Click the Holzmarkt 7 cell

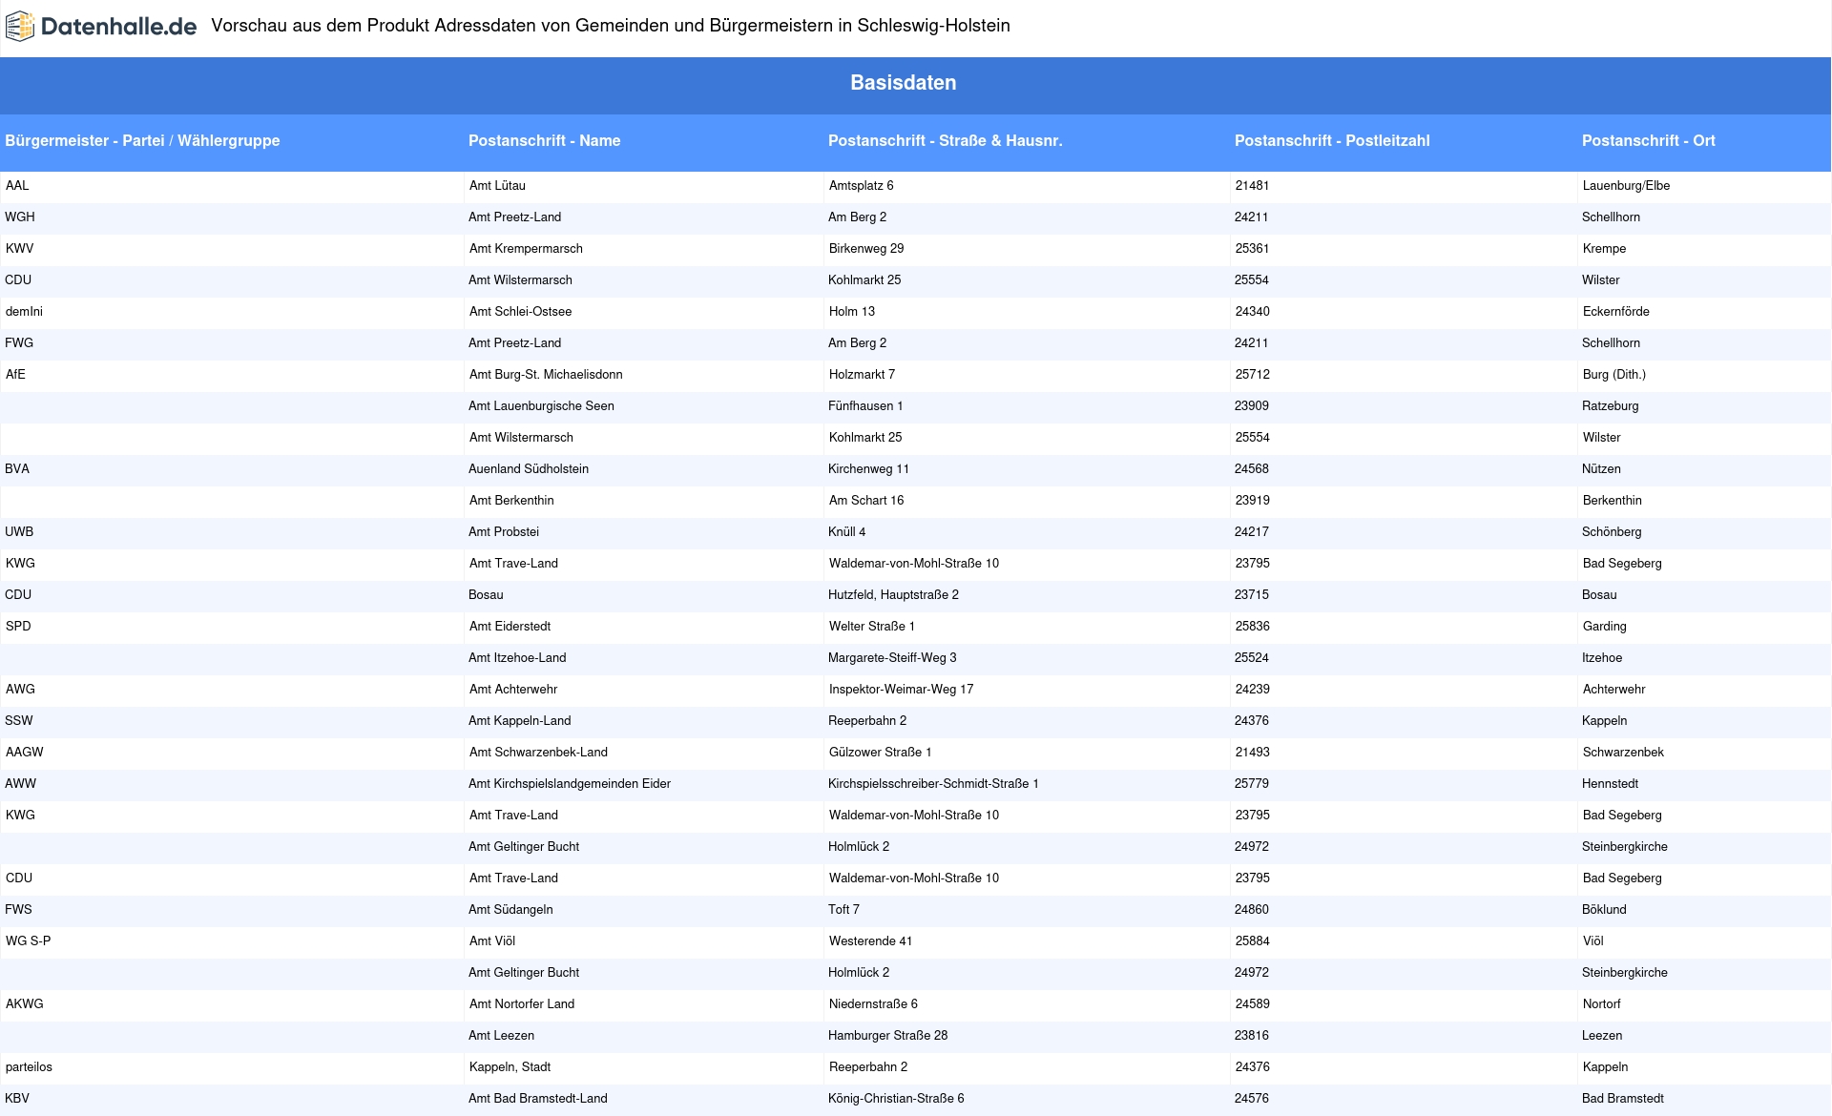tap(862, 375)
